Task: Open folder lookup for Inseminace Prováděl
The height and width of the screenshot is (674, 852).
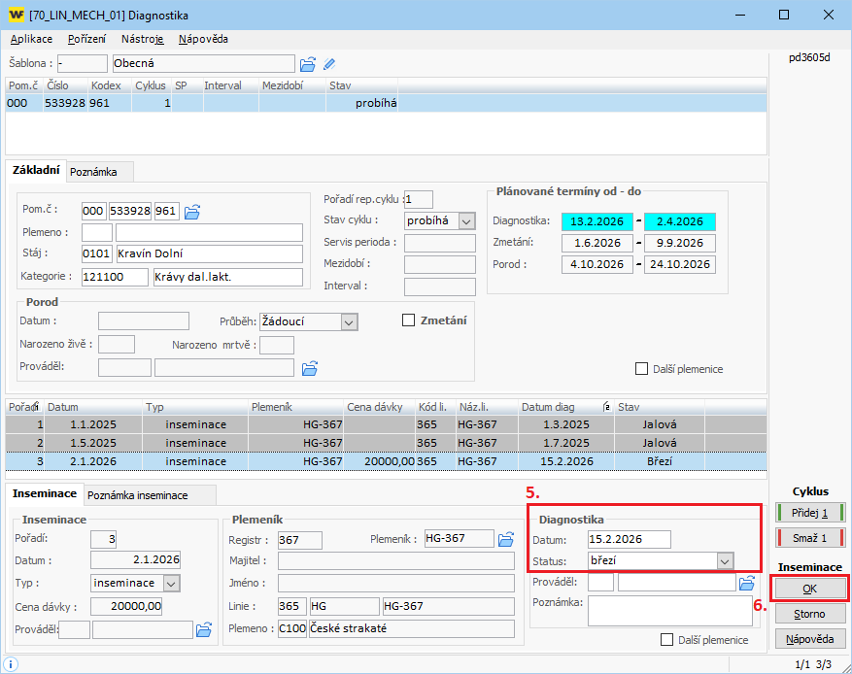Action: (x=204, y=630)
